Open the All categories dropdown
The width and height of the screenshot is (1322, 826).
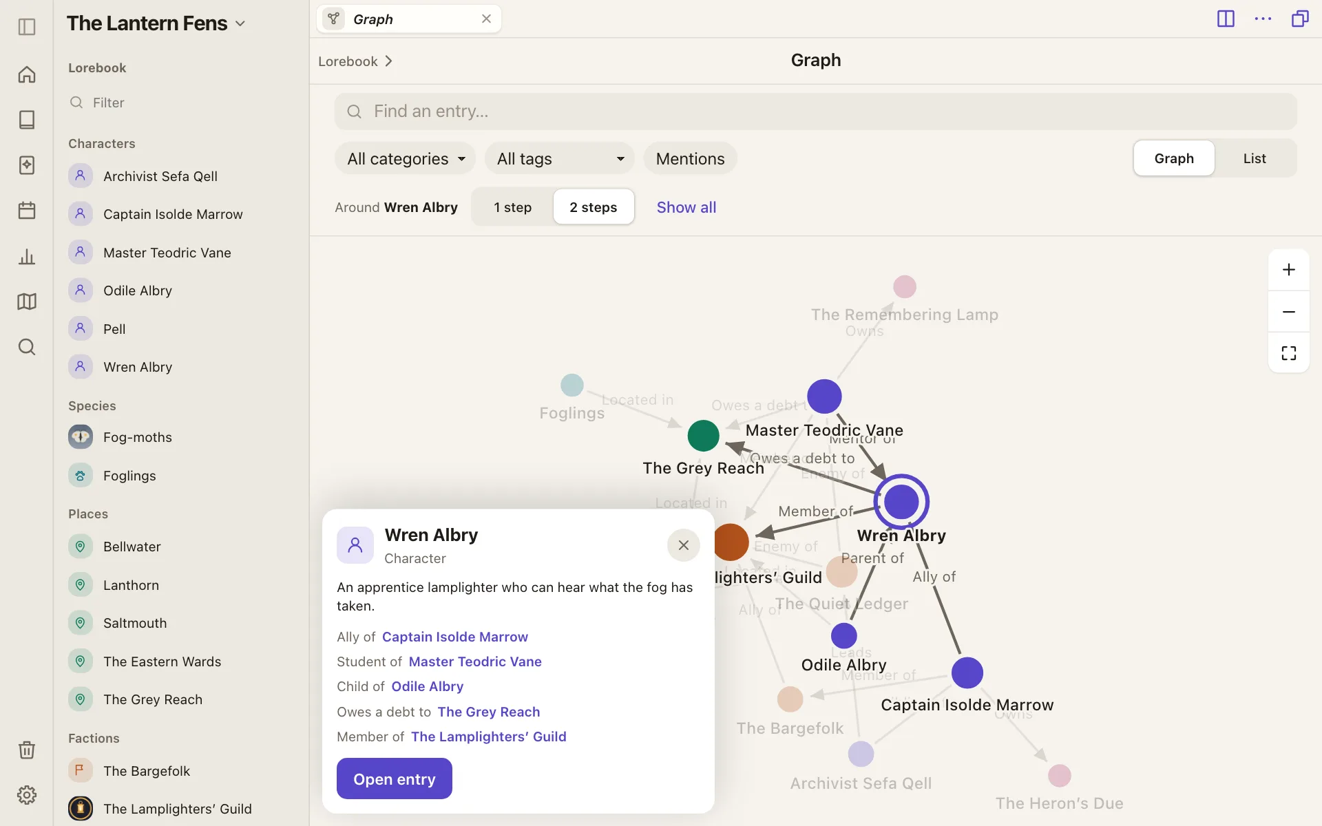click(406, 159)
